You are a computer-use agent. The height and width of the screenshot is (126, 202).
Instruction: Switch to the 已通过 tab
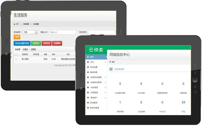coord(25,49)
